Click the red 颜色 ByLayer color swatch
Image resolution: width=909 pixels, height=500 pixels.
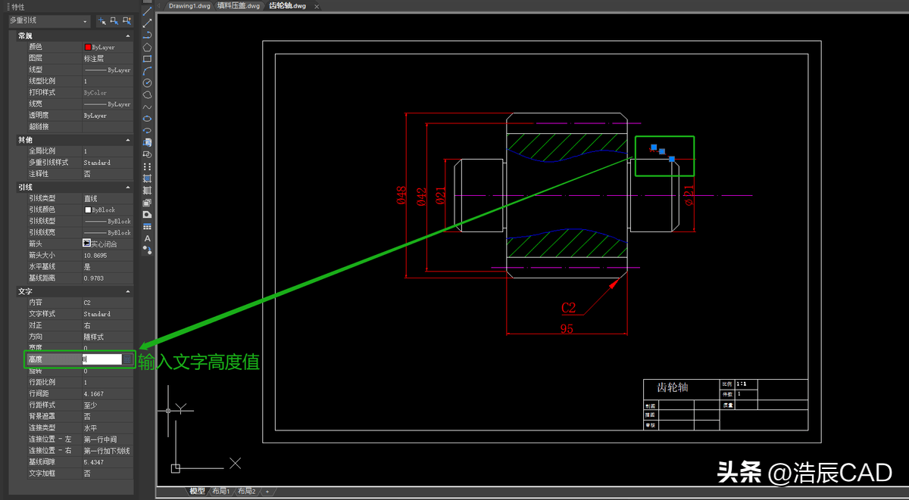click(88, 47)
